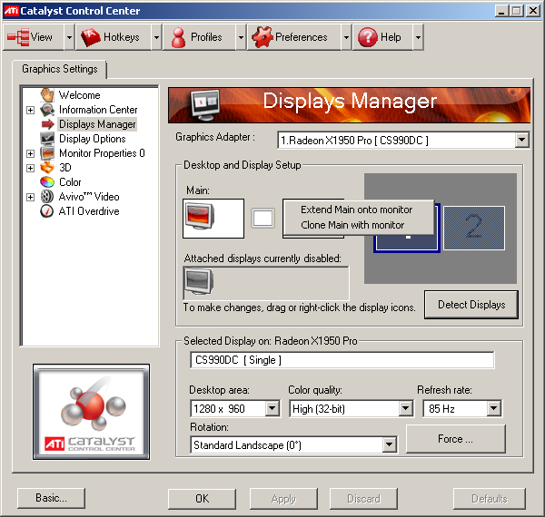Click the CS990DC [ Single ] field
This screenshot has height=517, width=545.
pos(342,360)
